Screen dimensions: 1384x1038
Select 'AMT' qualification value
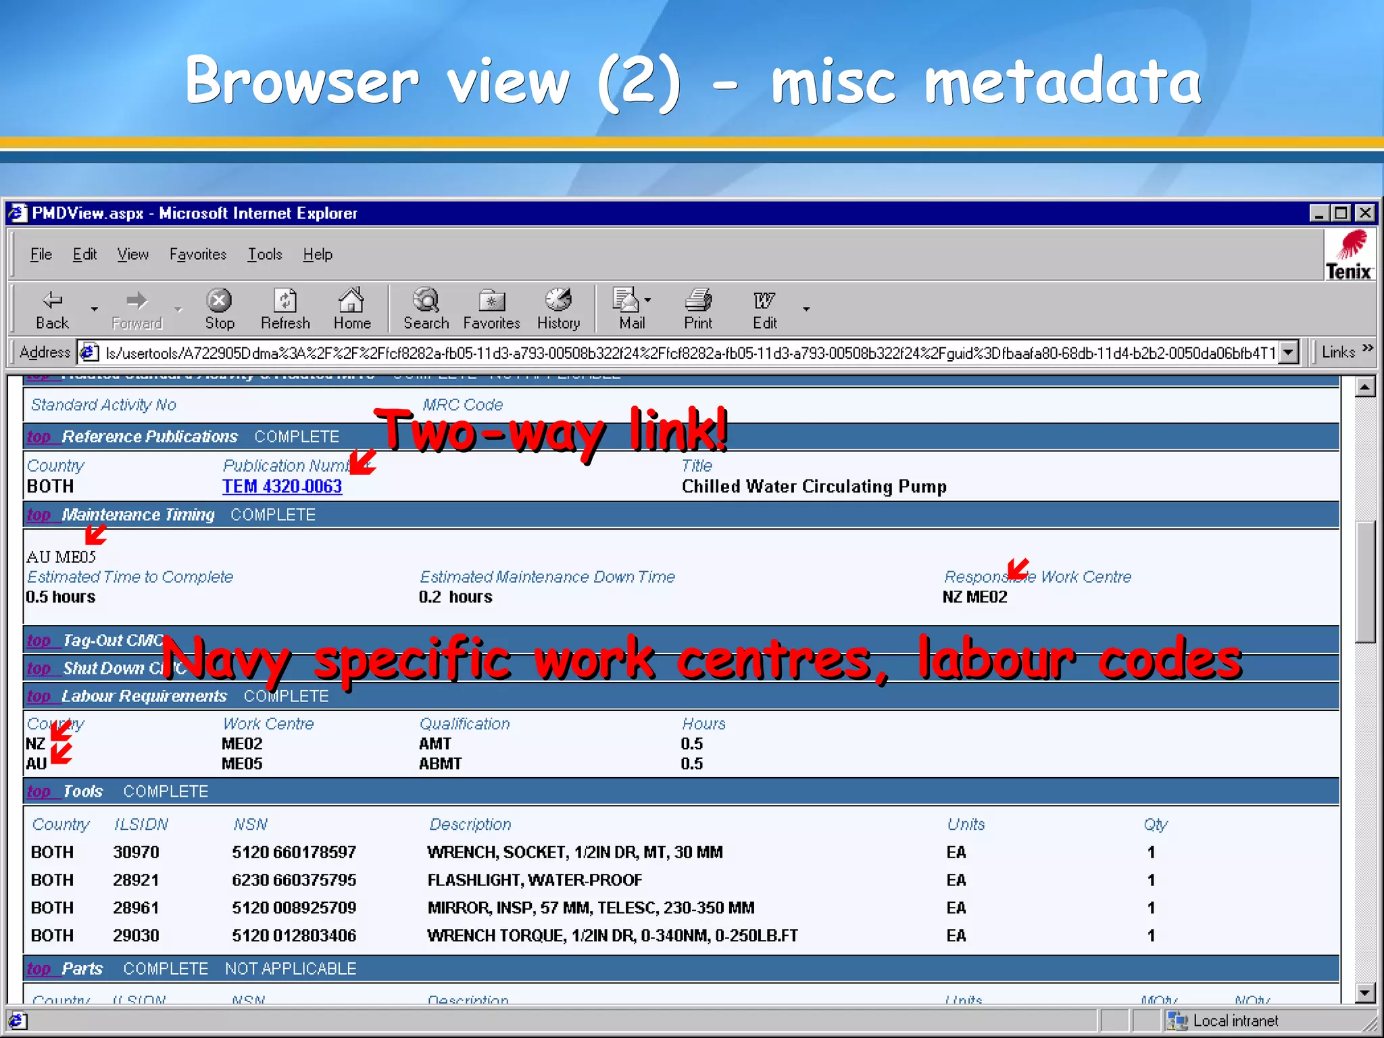click(x=435, y=743)
